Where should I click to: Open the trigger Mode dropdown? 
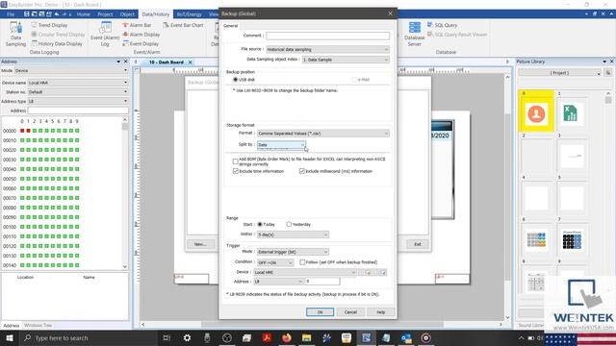pos(293,252)
